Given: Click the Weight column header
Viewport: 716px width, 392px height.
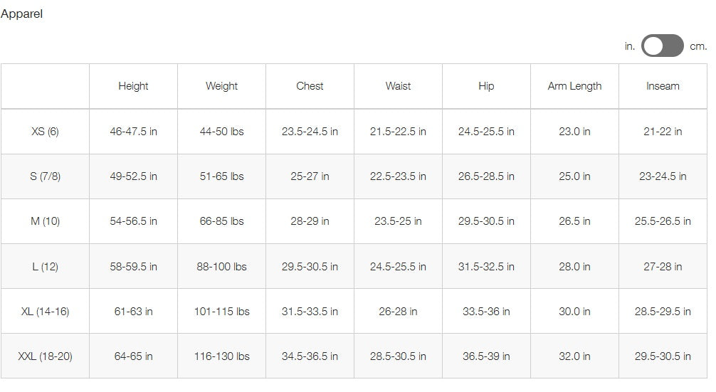Looking at the screenshot, I should click(x=221, y=86).
